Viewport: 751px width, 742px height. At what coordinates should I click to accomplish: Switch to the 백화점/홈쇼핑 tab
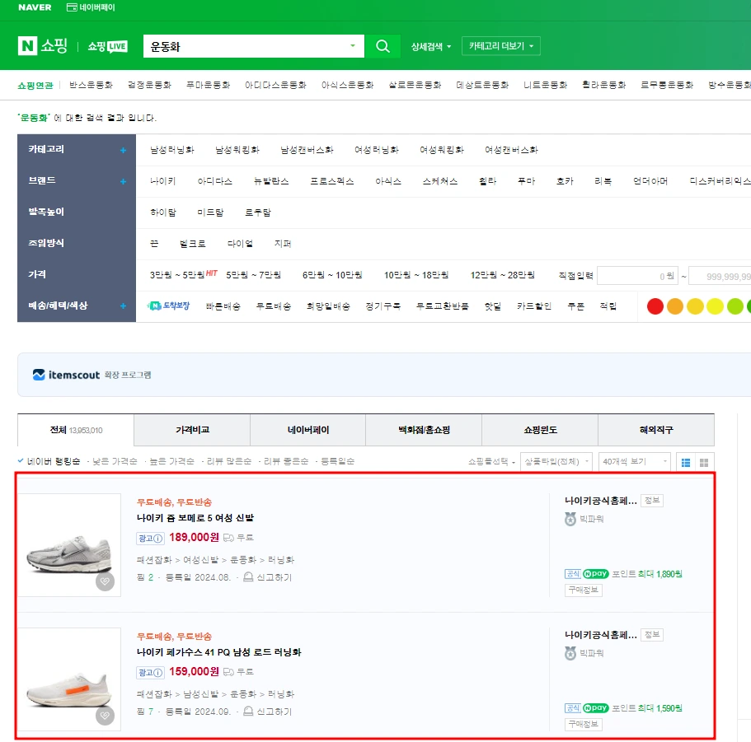point(424,430)
